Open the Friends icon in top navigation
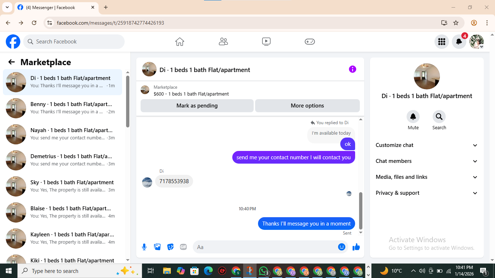Image resolution: width=495 pixels, height=278 pixels. click(x=223, y=42)
